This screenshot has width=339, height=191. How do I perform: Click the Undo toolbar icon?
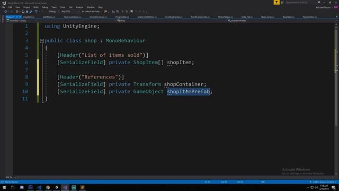point(36,12)
